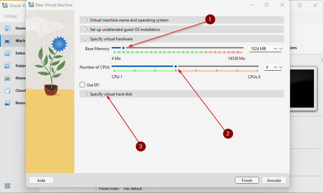Open the Extensions icon in the sidebar
Image resolution: width=324 pixels, height=193 pixels.
click(x=7, y=53)
